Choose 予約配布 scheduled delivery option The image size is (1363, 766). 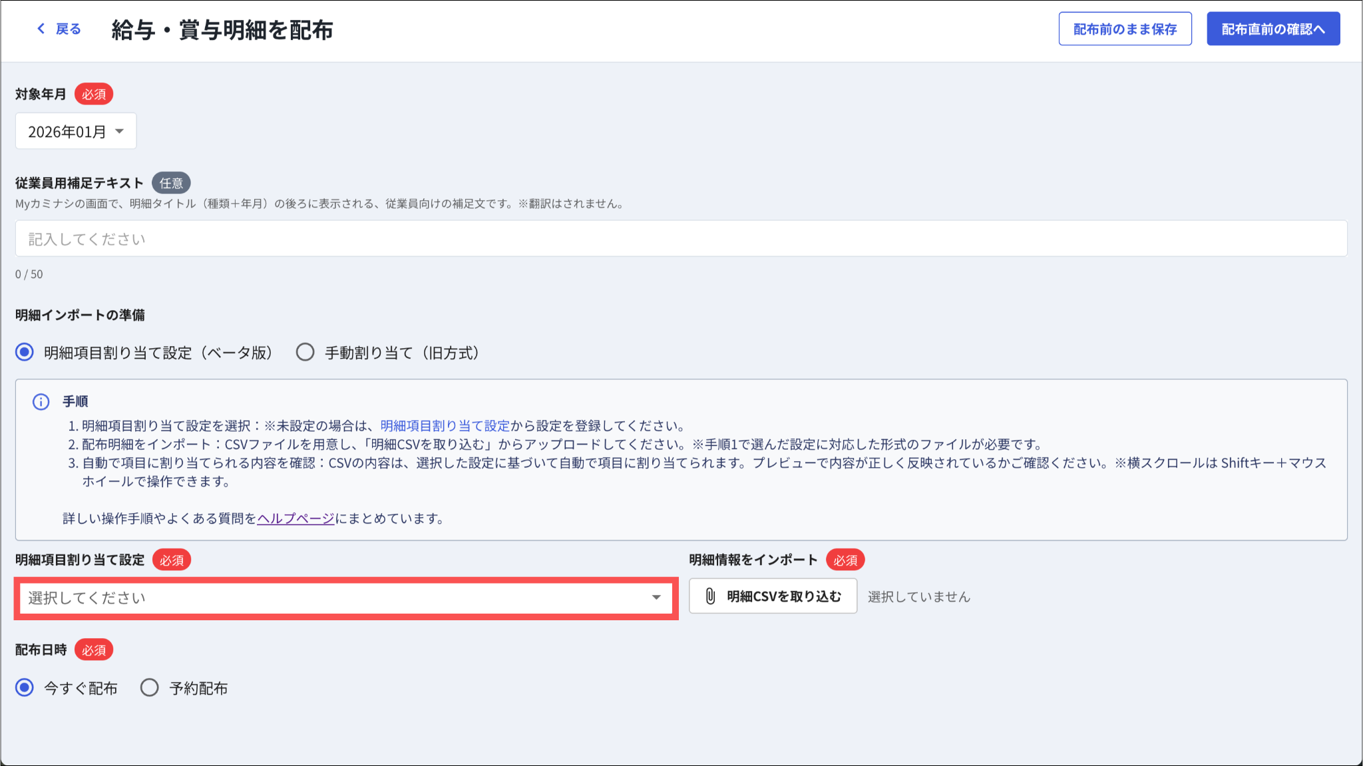tap(150, 687)
